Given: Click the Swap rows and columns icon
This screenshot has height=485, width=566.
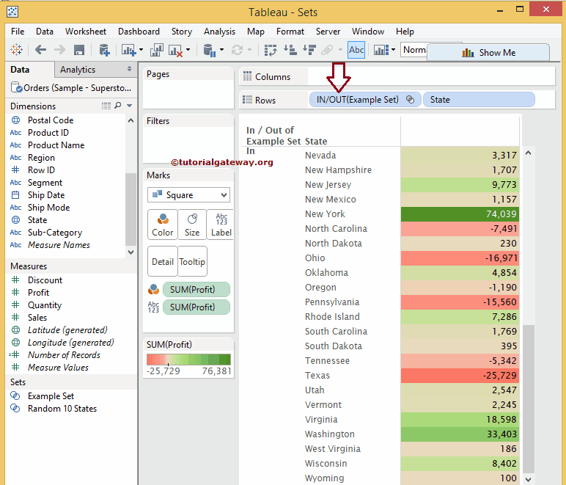Looking at the screenshot, I should click(271, 50).
